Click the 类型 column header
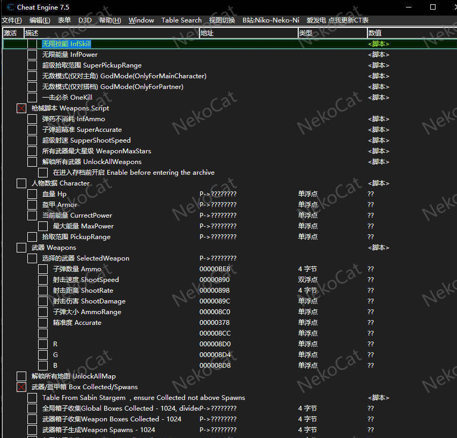This screenshot has width=457, height=438. [332, 33]
